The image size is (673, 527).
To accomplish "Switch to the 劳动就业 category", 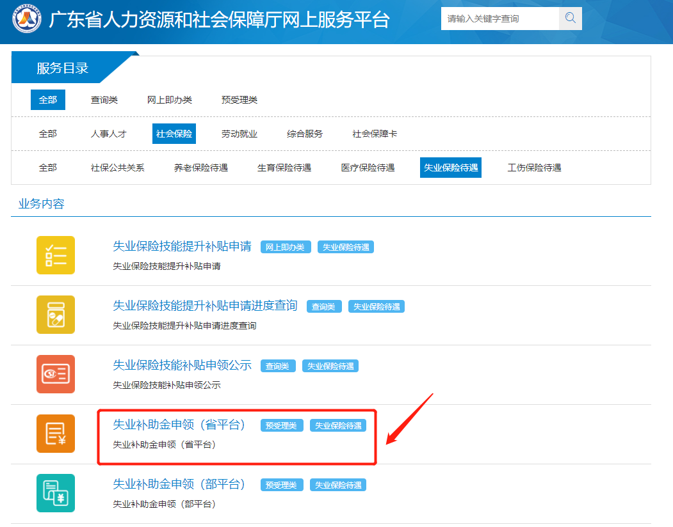I will tap(239, 134).
